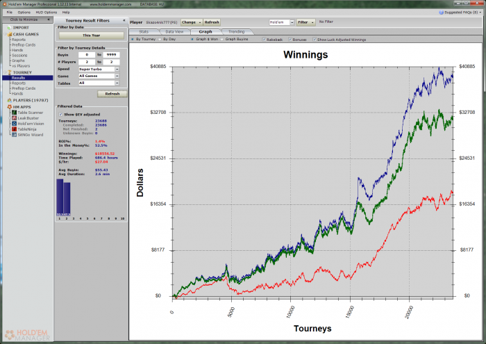Launch the Leak Buster app icon

pos(15,118)
